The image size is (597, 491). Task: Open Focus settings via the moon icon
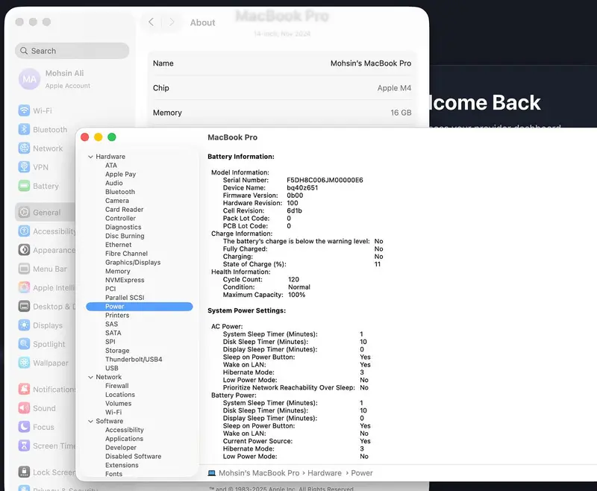click(25, 427)
